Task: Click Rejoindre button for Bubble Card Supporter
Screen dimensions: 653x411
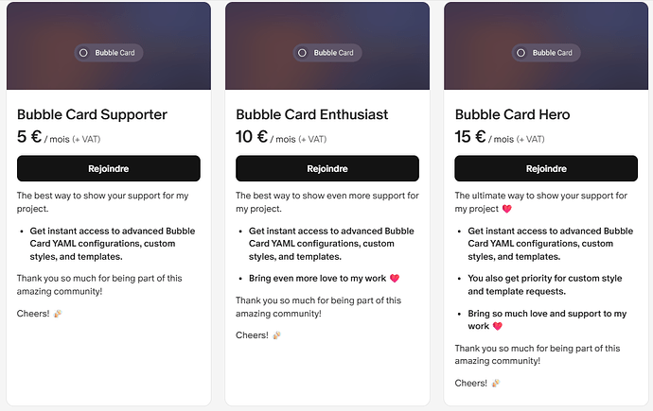Action: 108,168
